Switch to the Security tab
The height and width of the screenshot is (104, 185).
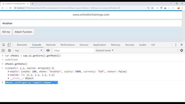130,45
